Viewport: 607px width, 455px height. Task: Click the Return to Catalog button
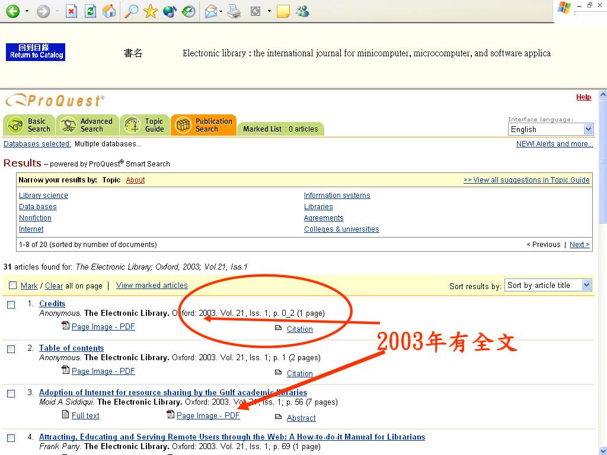click(x=36, y=52)
